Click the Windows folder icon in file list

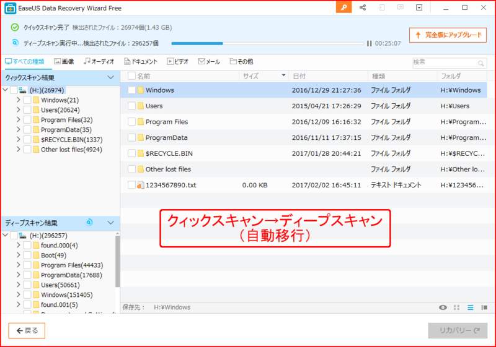pyautogui.click(x=141, y=90)
